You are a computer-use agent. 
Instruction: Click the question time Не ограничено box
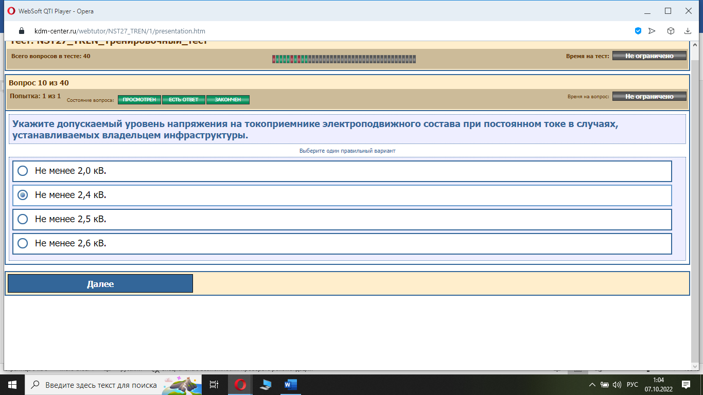(649, 96)
